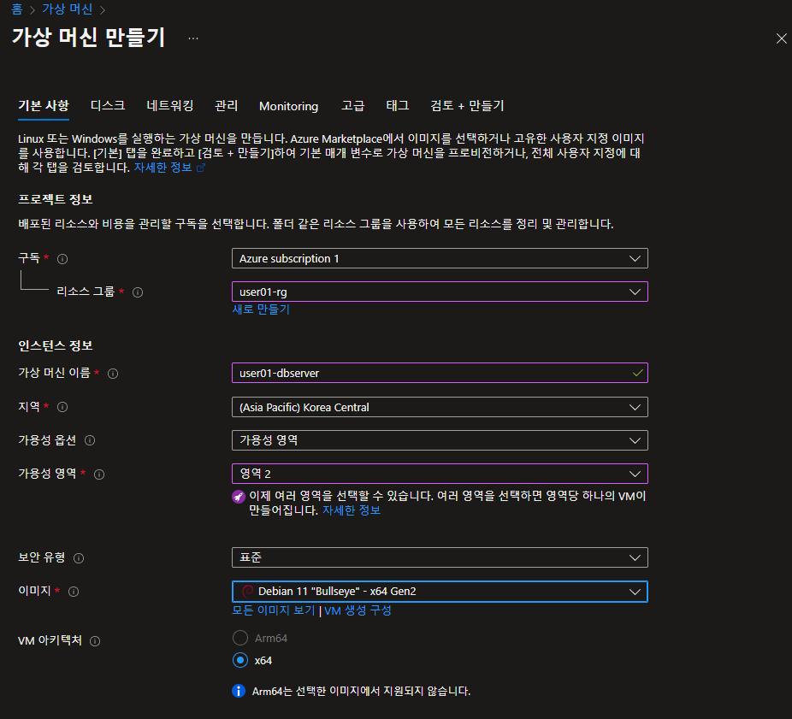Image resolution: width=792 pixels, height=719 pixels.
Task: Open the 가용성 영역 dropdown 영역 2
Action: [x=440, y=474]
